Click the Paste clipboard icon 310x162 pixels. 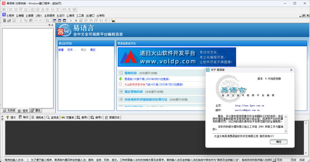(x=31, y=21)
